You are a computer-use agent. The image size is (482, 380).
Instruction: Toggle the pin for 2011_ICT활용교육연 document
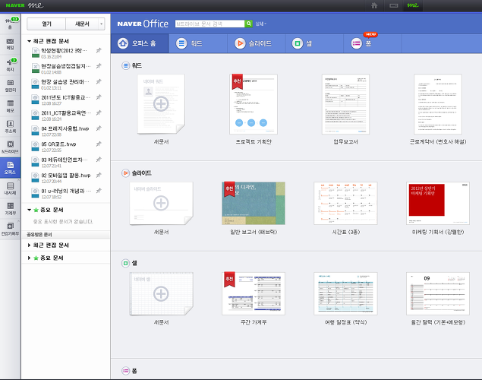click(99, 113)
